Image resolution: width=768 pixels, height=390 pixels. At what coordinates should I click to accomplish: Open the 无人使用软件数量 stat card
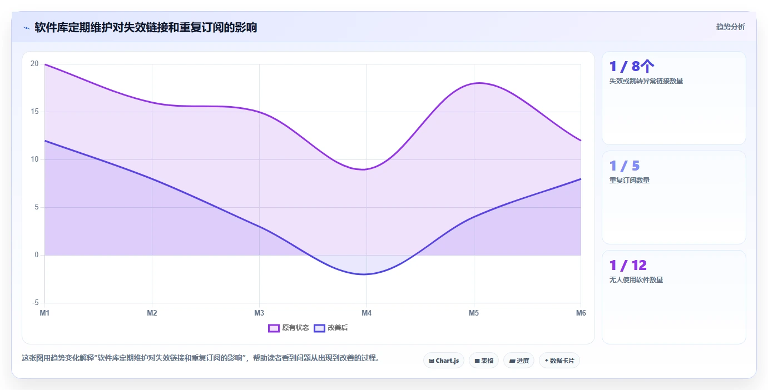(674, 297)
